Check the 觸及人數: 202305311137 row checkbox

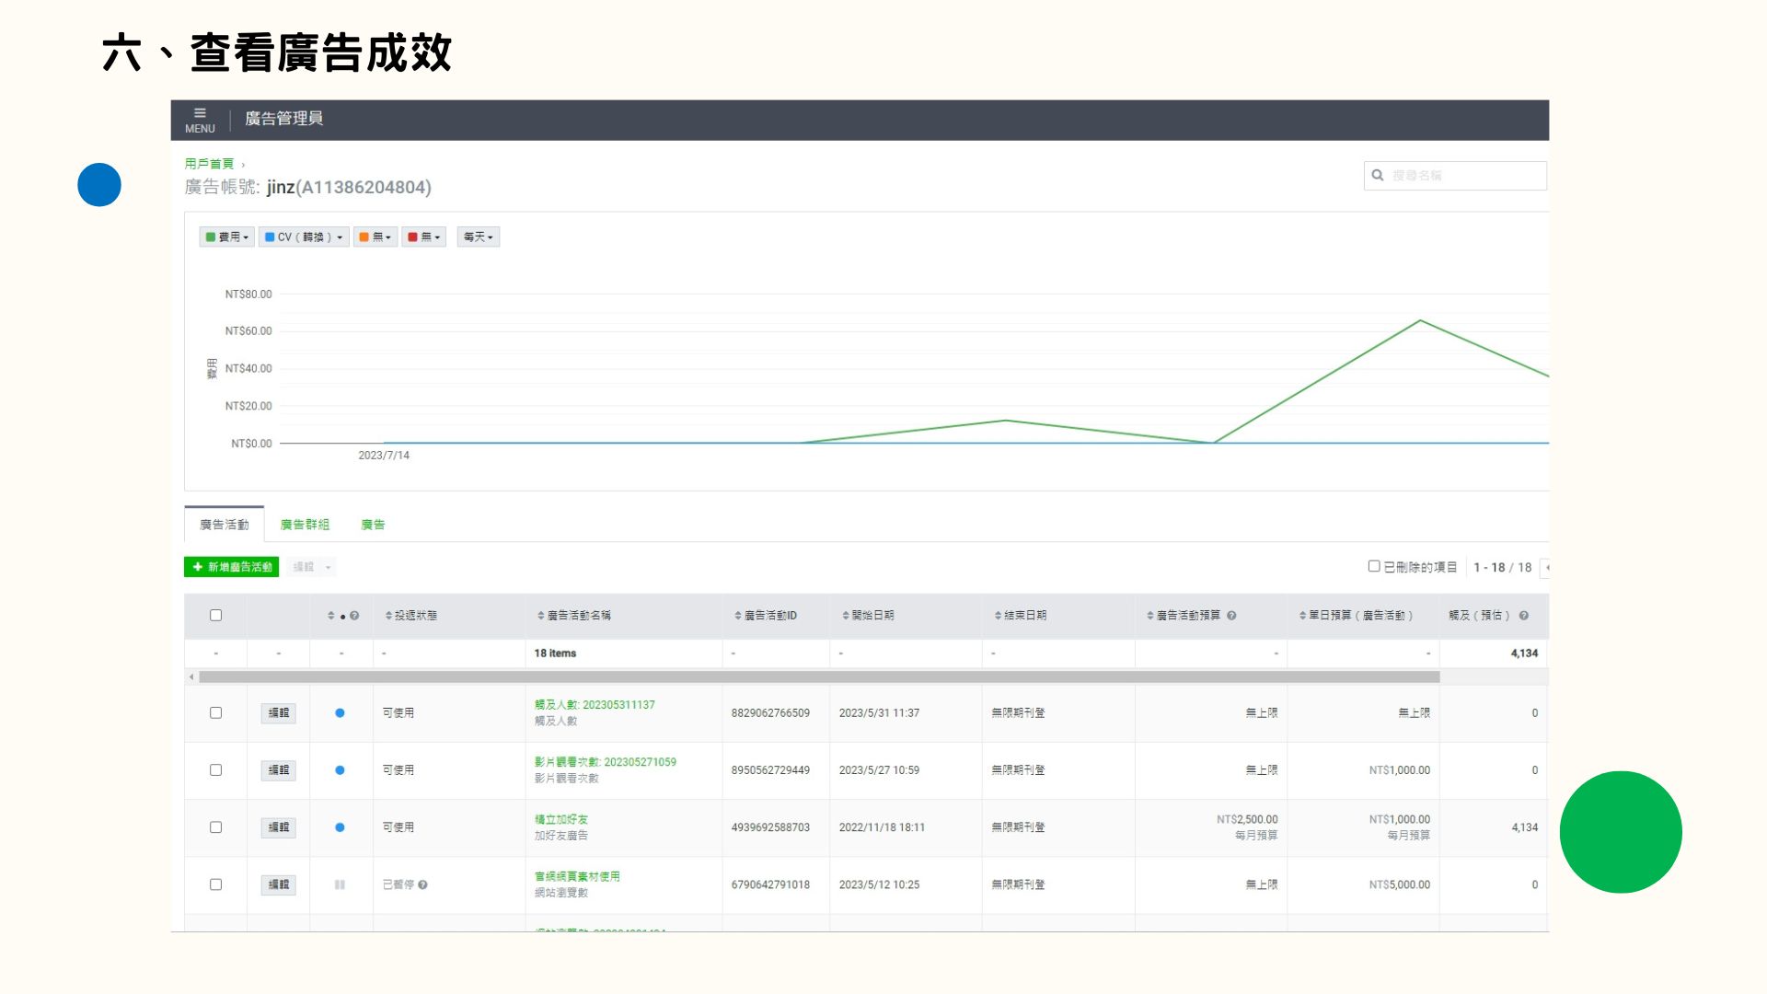coord(215,713)
